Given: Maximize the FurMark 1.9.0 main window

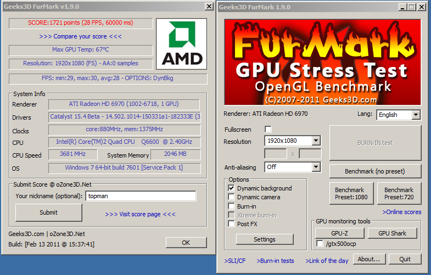Looking at the screenshot, I should pos(411,7).
